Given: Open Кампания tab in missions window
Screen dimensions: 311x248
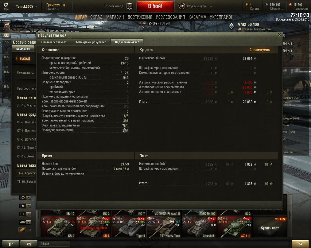Looking at the screenshot, I should click(23, 49).
